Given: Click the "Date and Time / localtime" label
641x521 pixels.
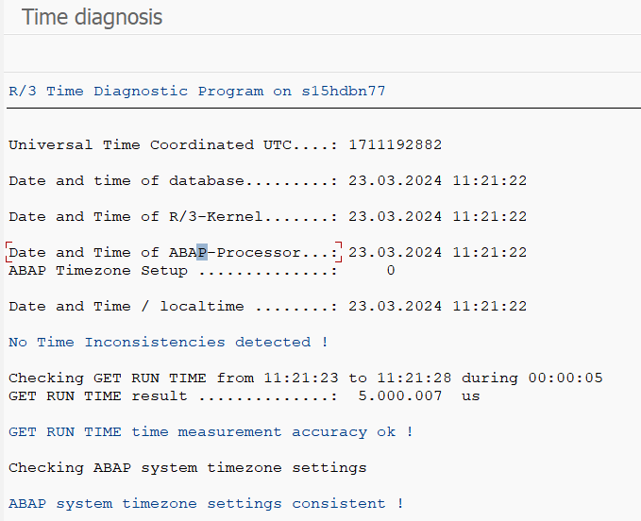Looking at the screenshot, I should (x=126, y=307).
